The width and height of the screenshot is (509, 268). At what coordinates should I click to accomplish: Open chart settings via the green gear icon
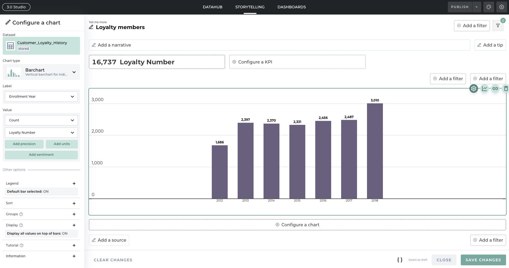coord(474,88)
